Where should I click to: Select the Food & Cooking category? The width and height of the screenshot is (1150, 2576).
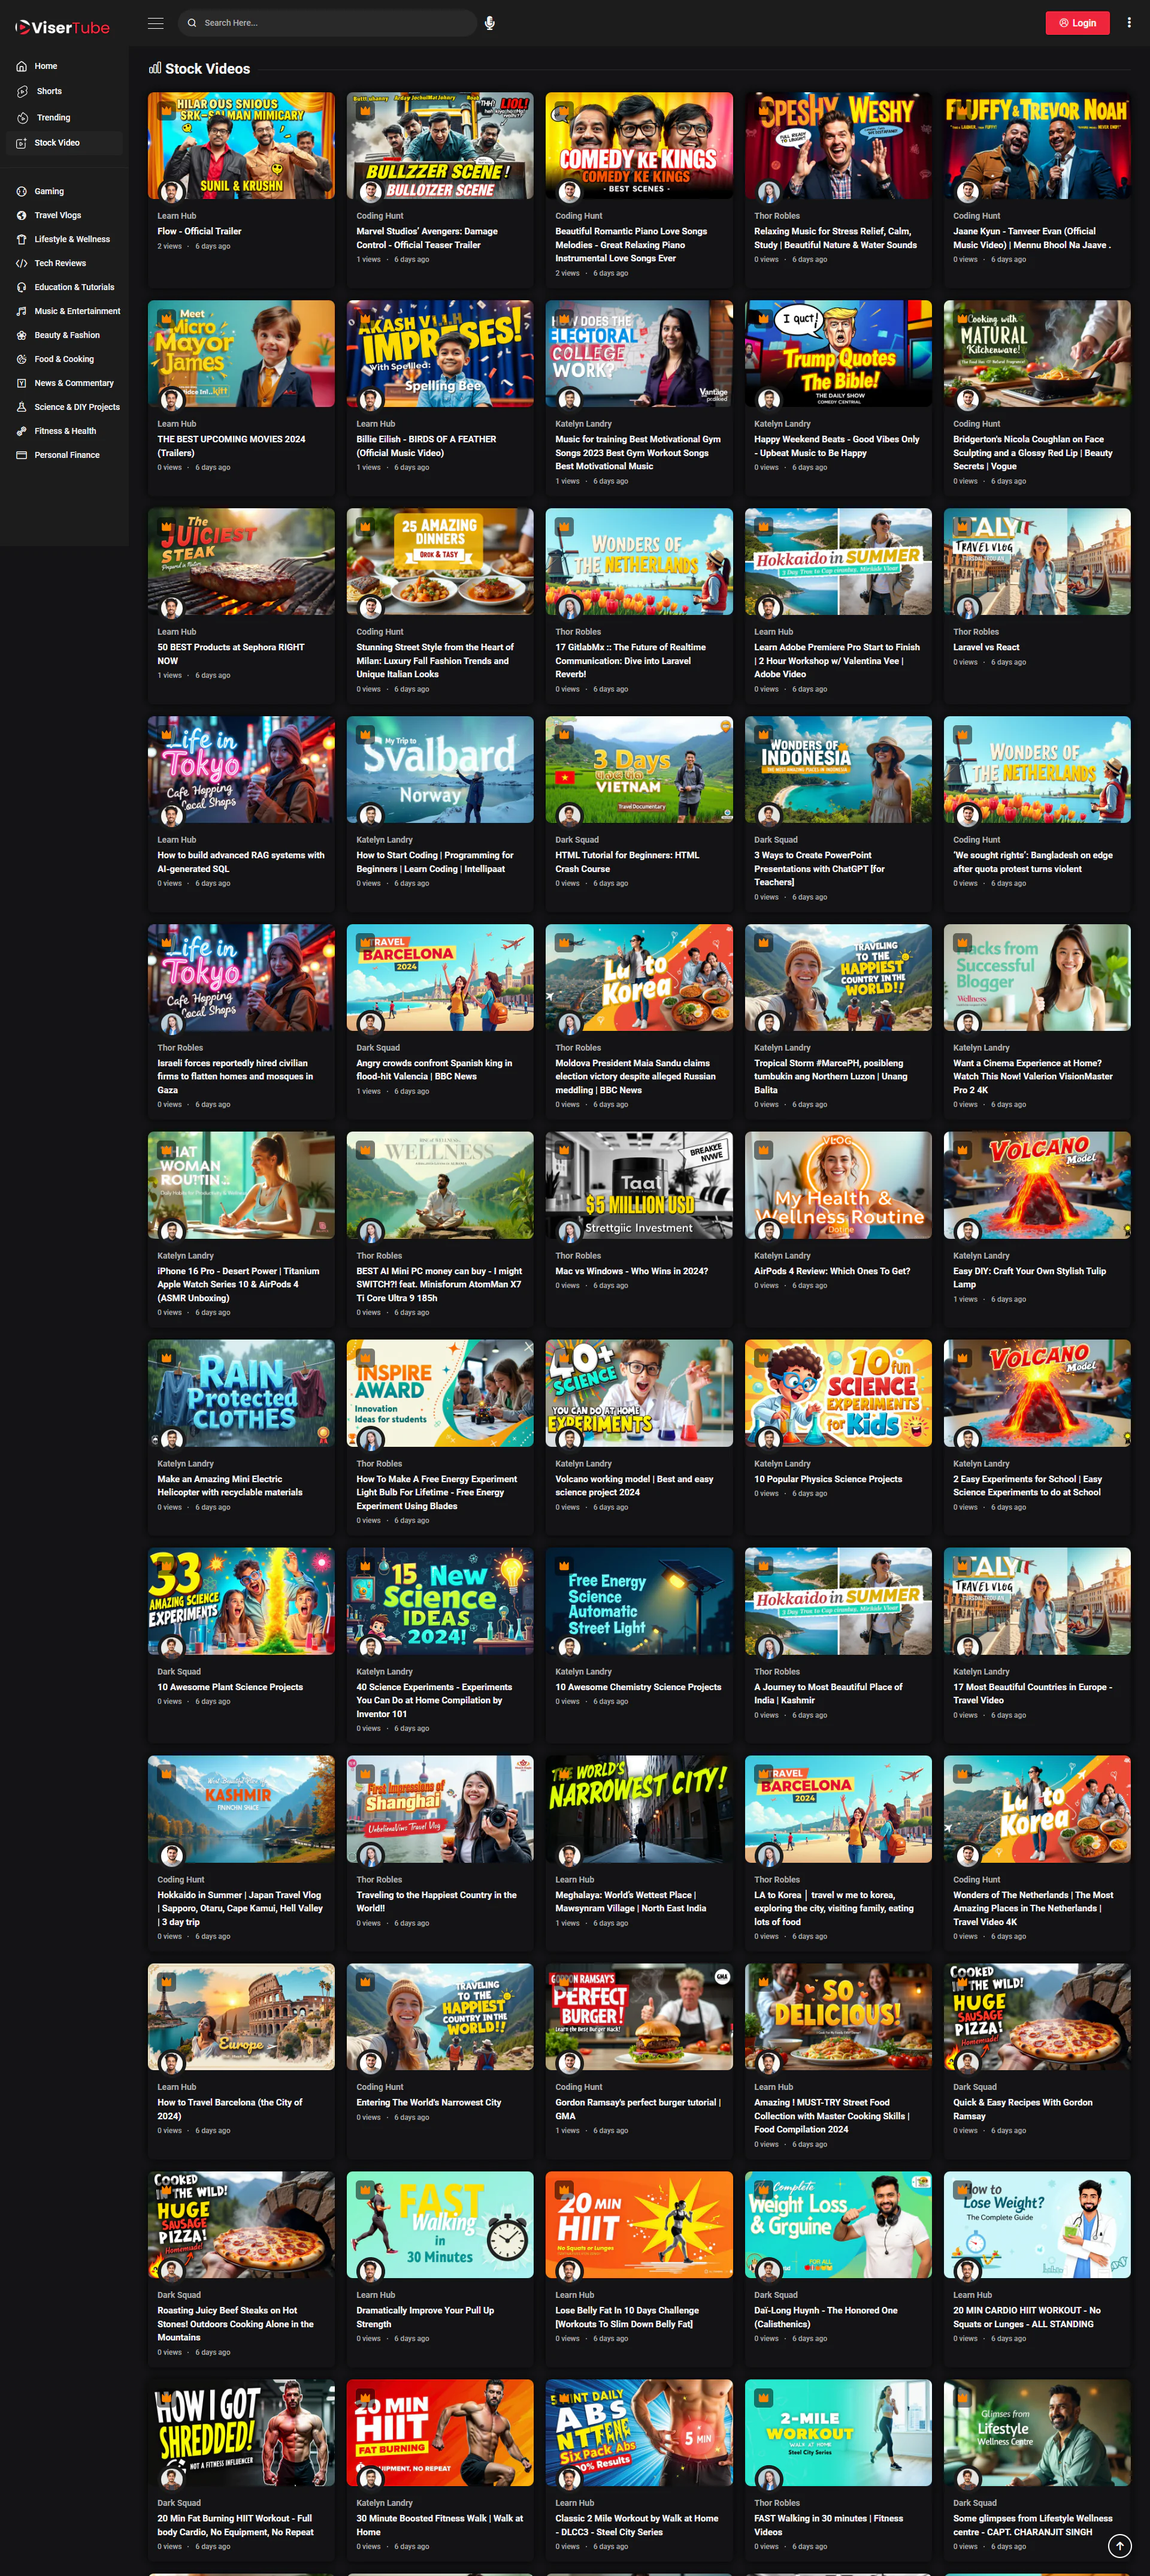point(64,359)
